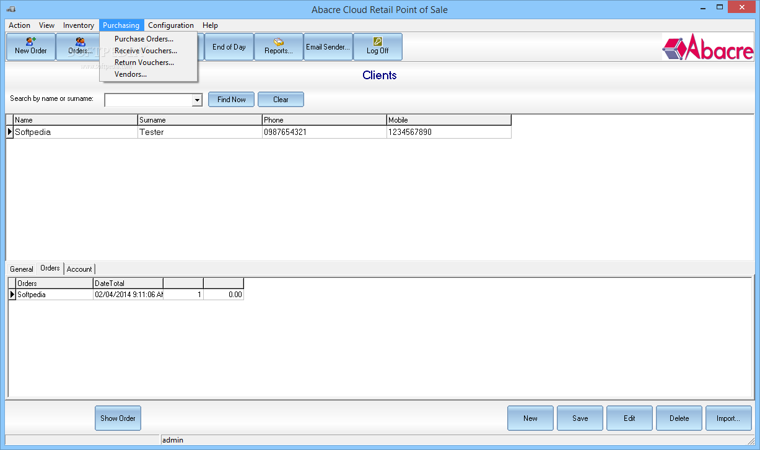The image size is (760, 450).
Task: Open the Help menu
Action: point(210,25)
